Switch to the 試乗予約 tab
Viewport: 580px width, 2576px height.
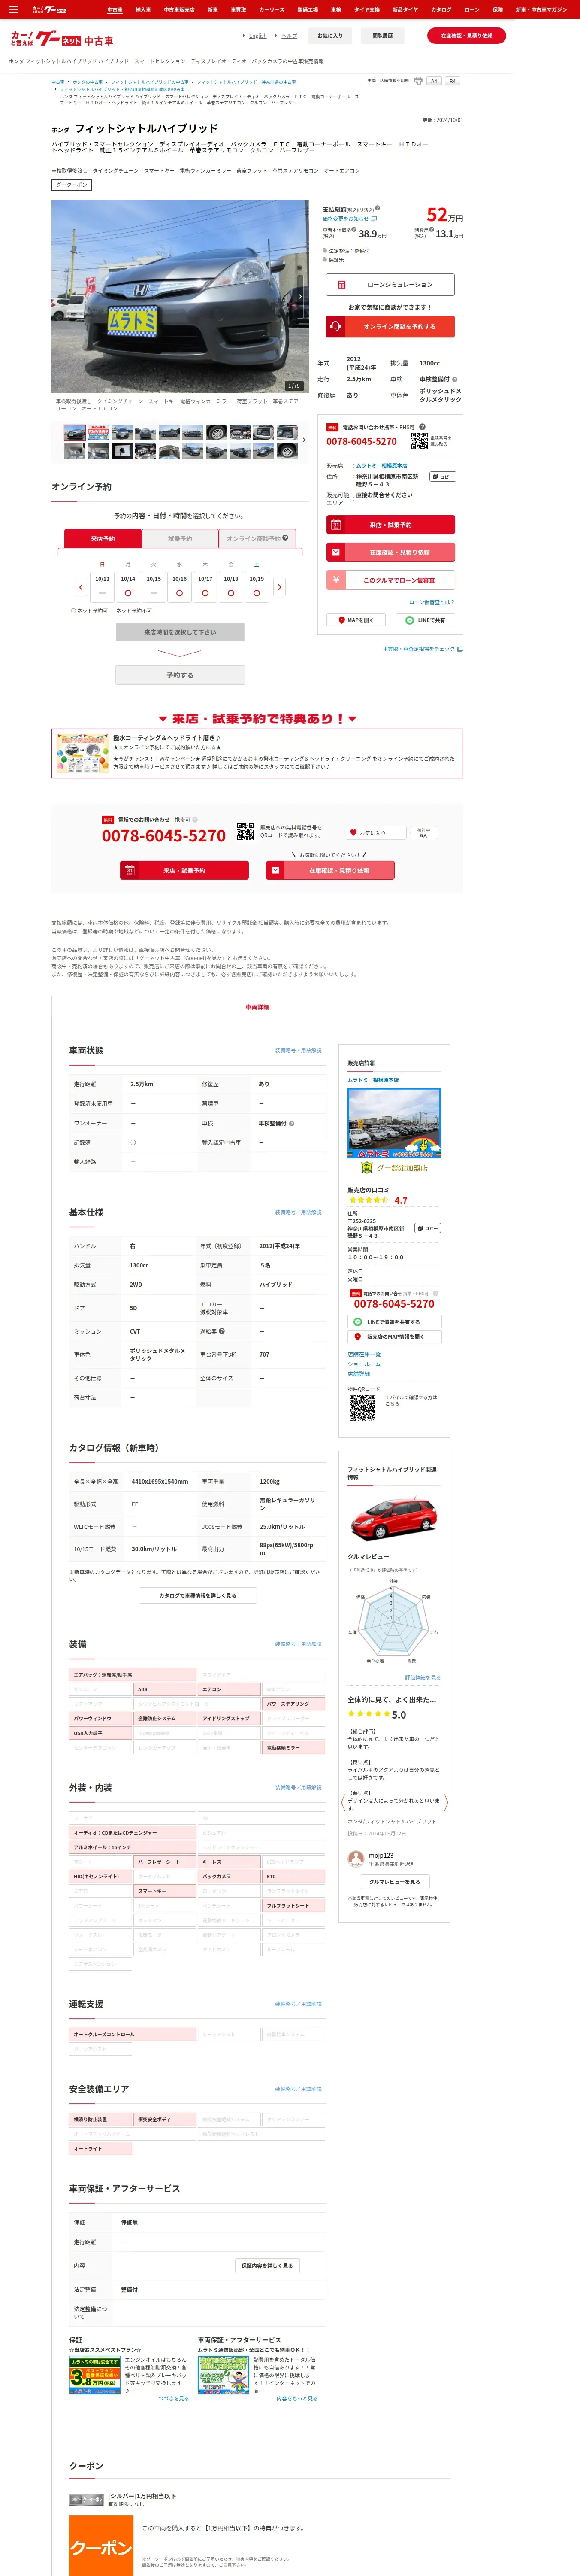(180, 539)
